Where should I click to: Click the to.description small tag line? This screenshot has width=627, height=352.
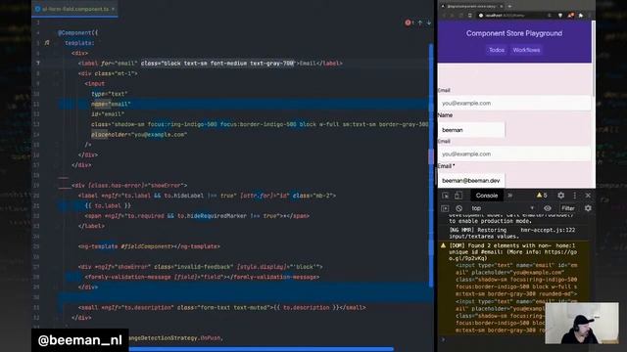pos(222,307)
